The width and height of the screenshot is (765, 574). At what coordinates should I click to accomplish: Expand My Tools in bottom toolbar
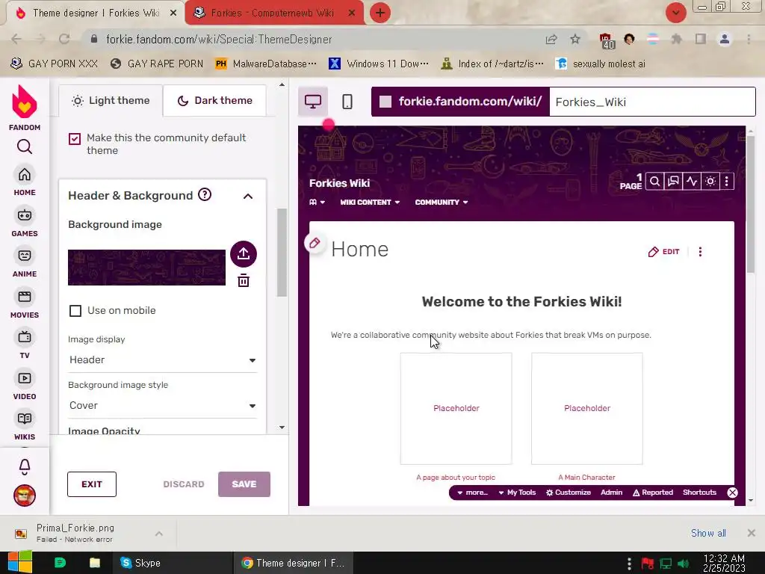tap(517, 493)
